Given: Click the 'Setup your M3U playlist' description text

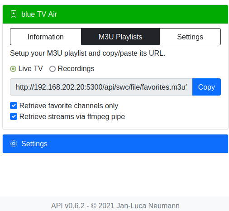Looking at the screenshot, I should (x=88, y=53).
